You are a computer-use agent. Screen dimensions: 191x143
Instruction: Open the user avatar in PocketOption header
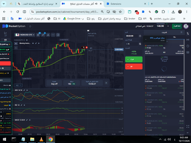[x=186, y=26]
